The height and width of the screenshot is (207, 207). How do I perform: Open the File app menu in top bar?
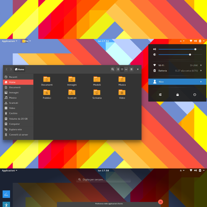tap(26, 41)
